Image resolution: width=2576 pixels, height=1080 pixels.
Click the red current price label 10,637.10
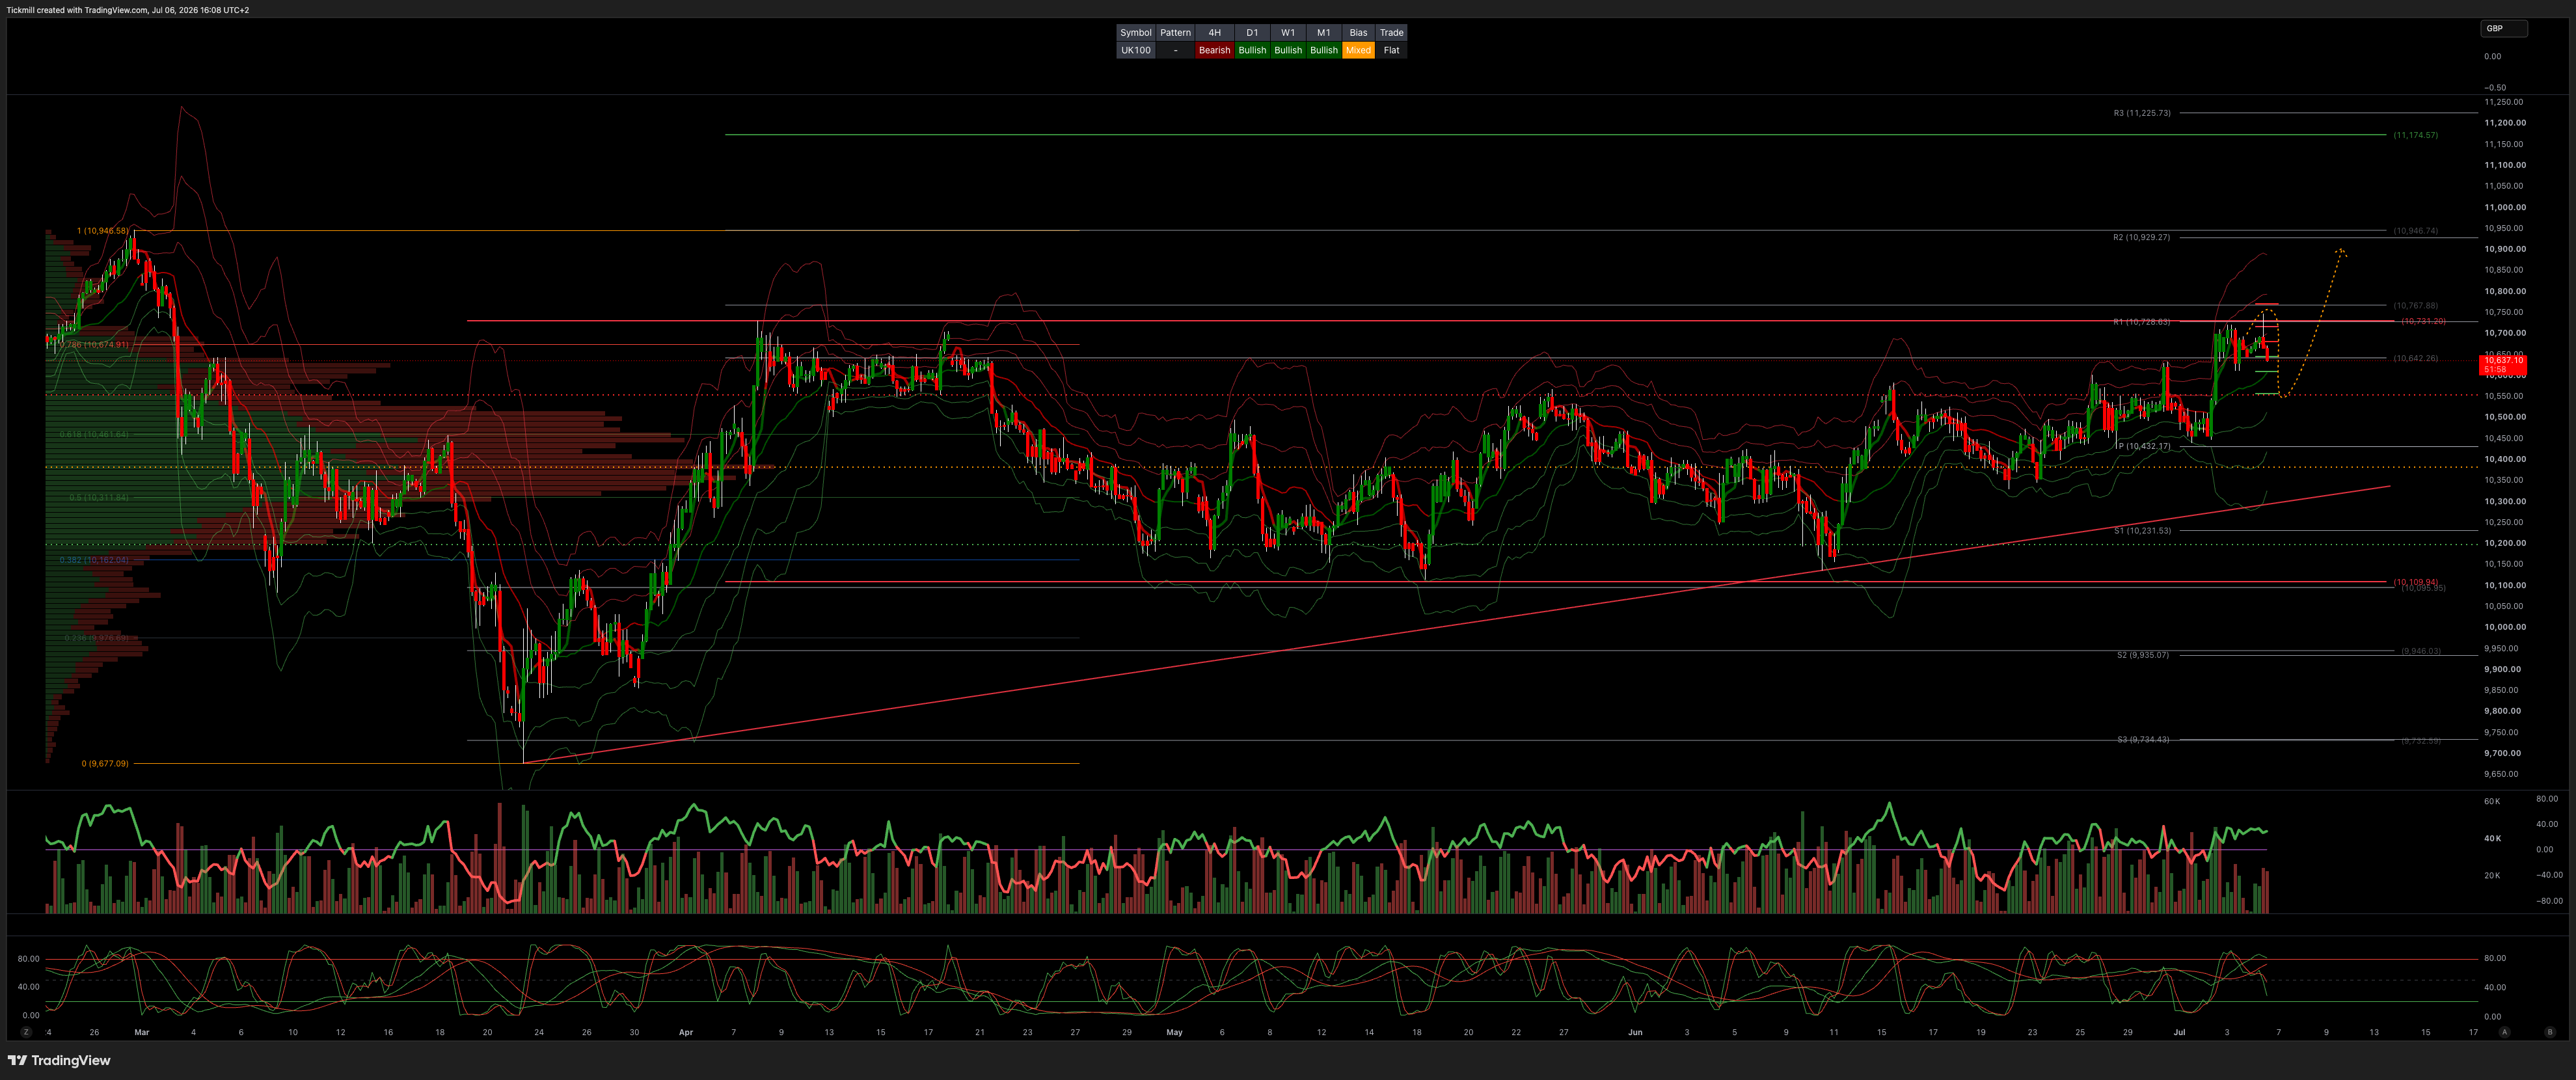point(2503,365)
